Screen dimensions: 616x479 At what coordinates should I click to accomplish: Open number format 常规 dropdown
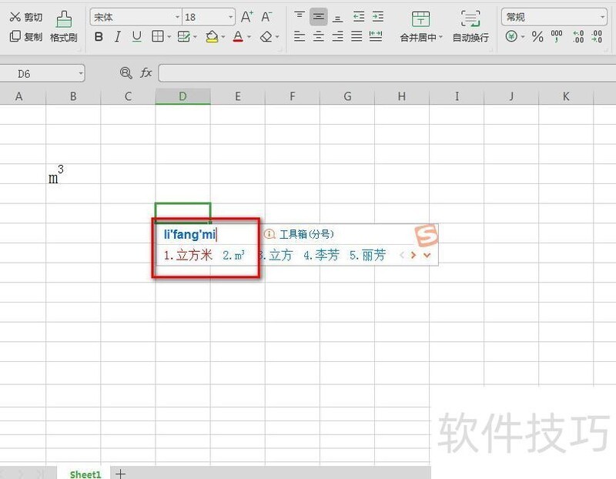pos(602,17)
